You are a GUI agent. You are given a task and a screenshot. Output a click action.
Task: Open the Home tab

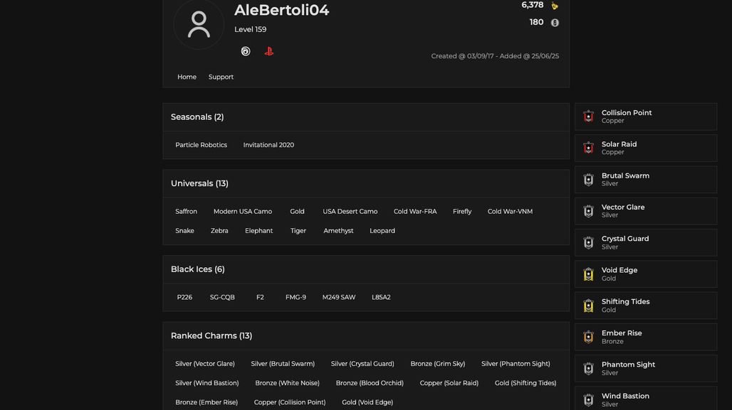click(x=187, y=77)
